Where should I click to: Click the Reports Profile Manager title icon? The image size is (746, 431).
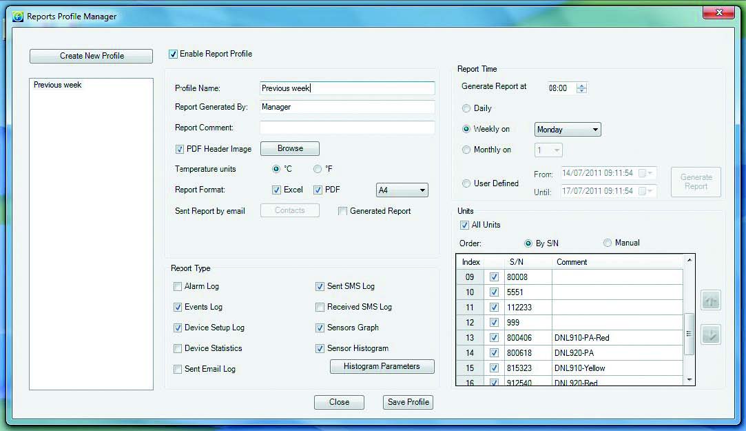click(18, 16)
